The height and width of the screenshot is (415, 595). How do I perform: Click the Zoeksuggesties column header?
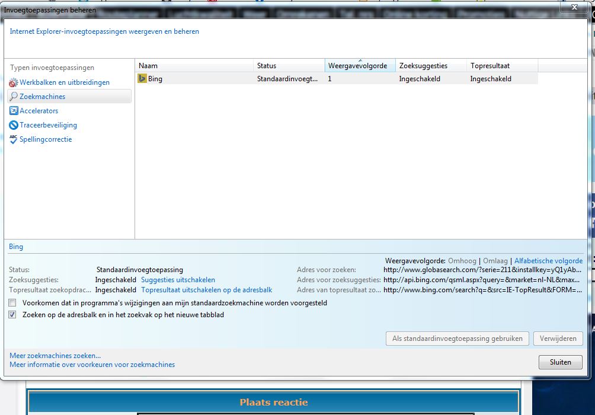click(430, 66)
